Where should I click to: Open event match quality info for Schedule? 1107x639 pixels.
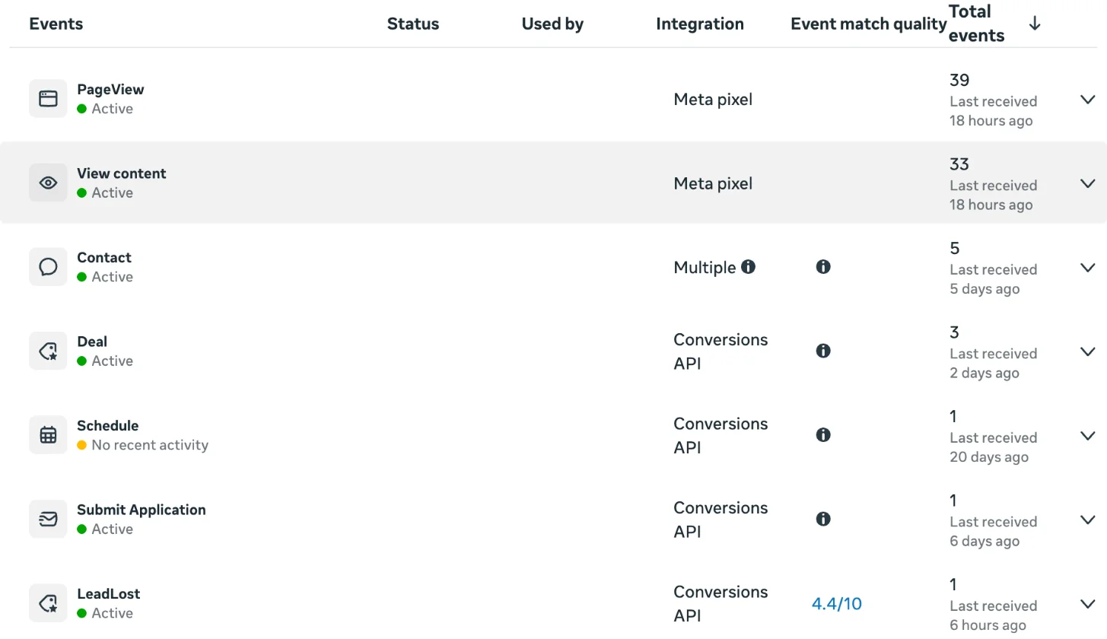pyautogui.click(x=822, y=435)
